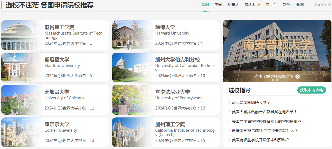This screenshot has width=332, height=149.
Task: Open article 美国大学排名前十名及其所在地名单！
Action: tap(264, 112)
